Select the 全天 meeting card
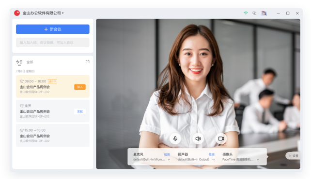Image resolution: width=311 pixels, height=179 pixels. coord(53,111)
